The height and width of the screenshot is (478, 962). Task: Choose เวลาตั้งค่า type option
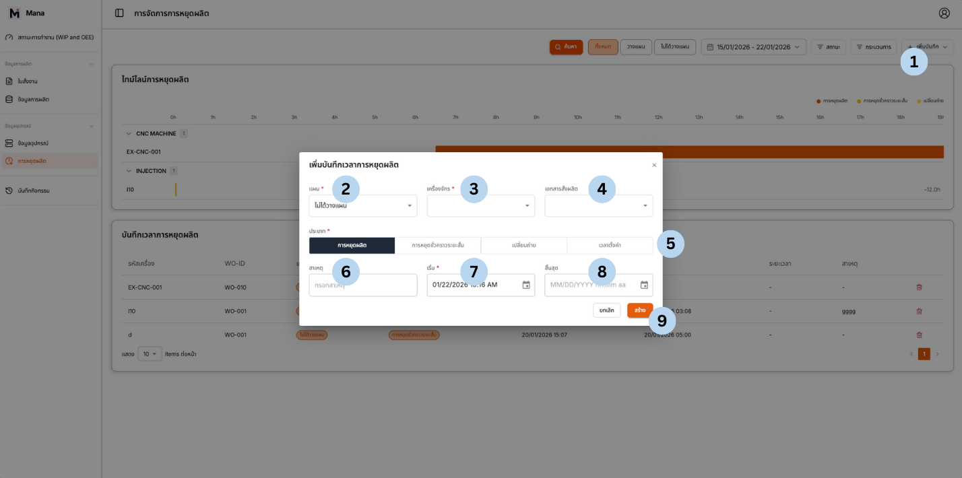(x=609, y=246)
